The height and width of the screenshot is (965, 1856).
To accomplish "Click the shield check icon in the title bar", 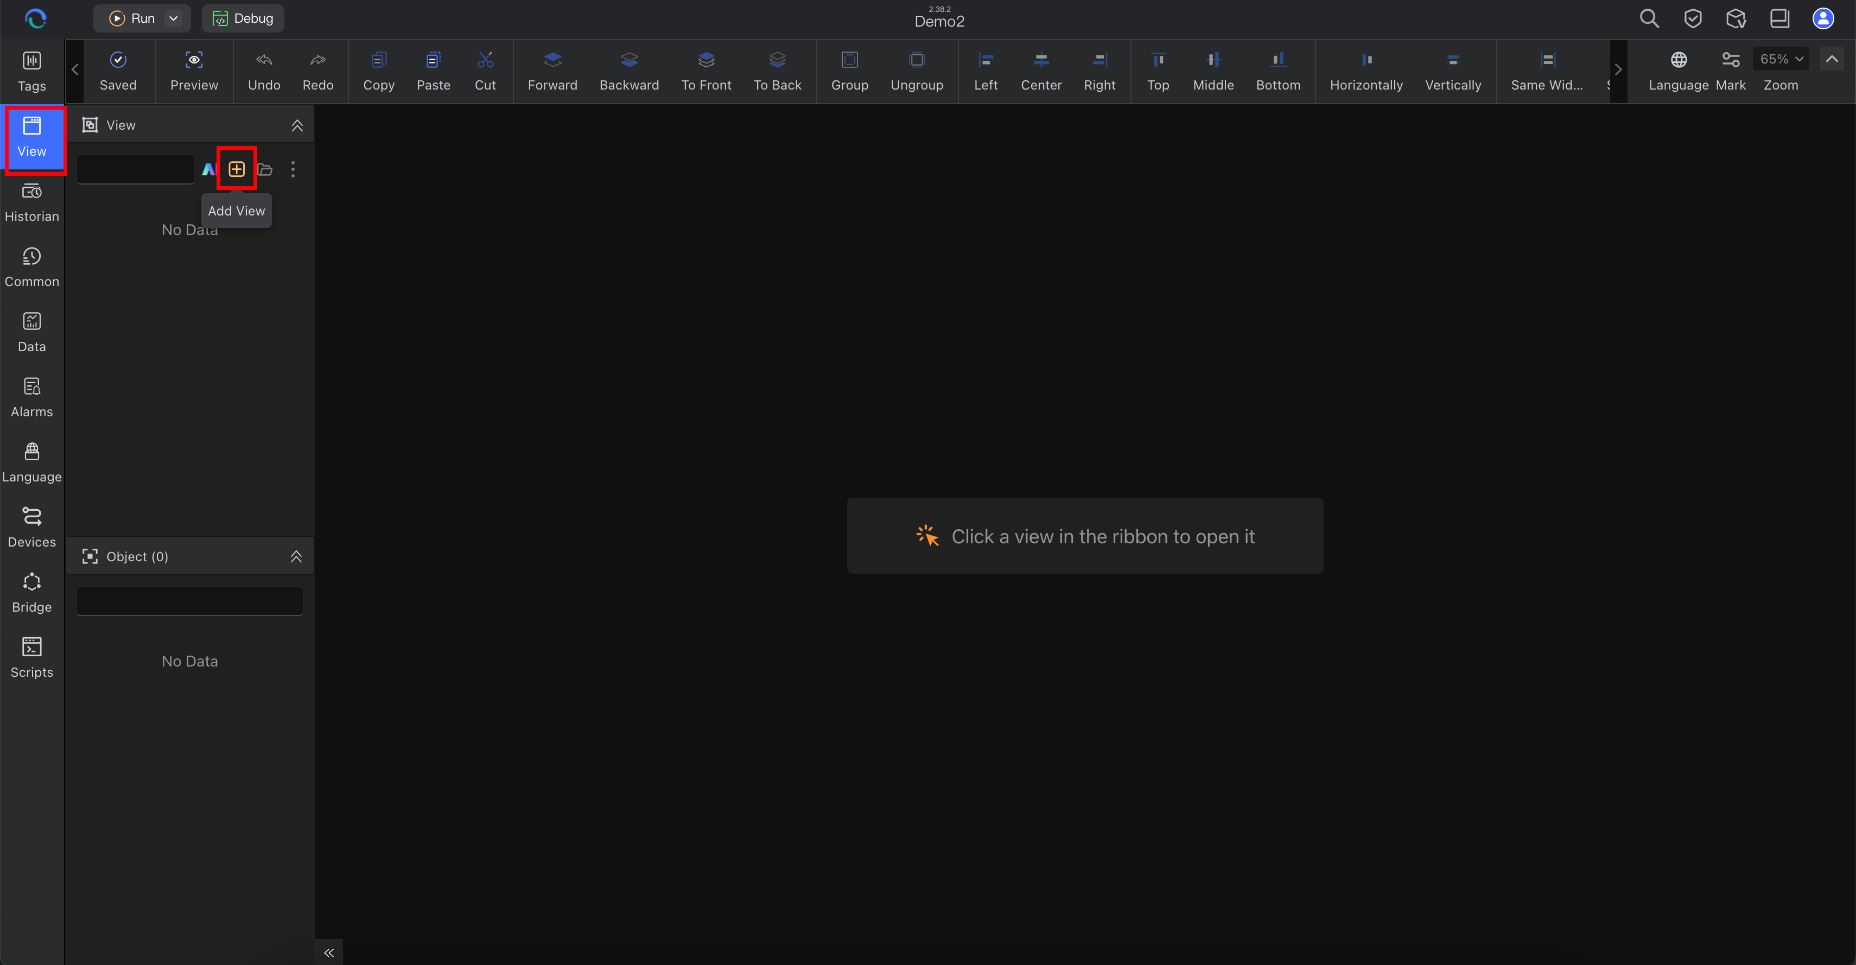I will [x=1693, y=18].
